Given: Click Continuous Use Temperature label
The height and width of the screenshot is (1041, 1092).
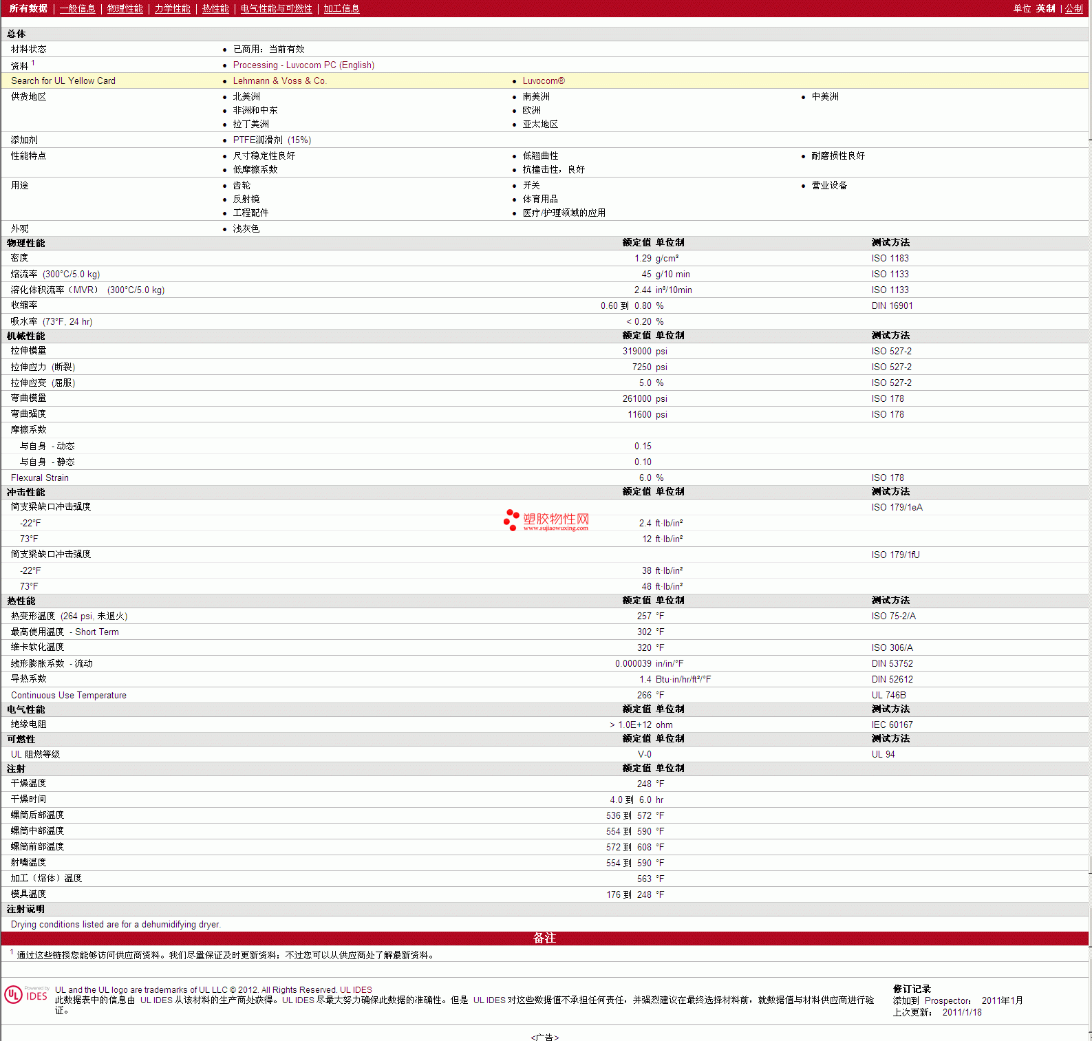Looking at the screenshot, I should click(x=68, y=695).
